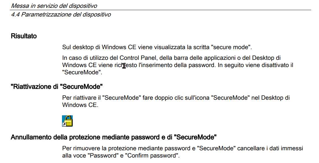This screenshot has height=163, width=319.
Task: Click the line beginning "Per riattivare il"
Action: (176, 98)
